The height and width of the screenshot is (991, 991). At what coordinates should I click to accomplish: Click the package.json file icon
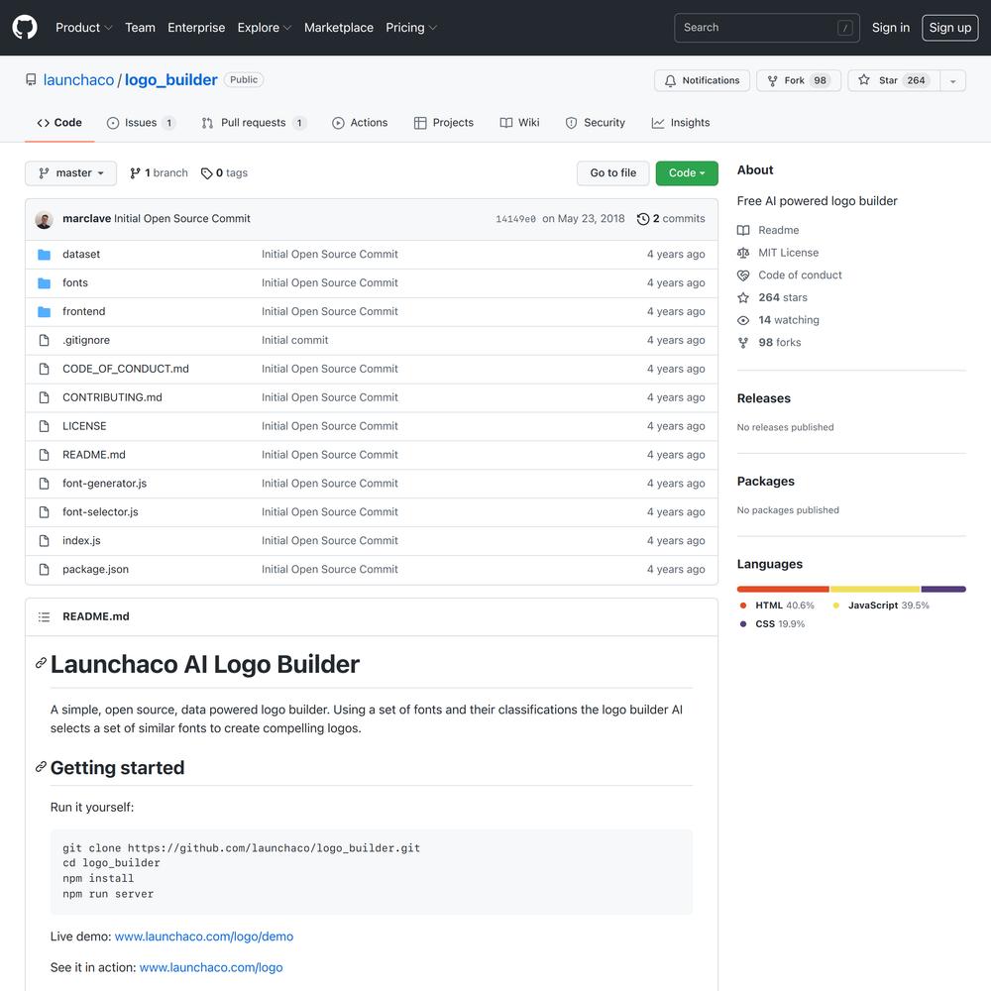(44, 570)
